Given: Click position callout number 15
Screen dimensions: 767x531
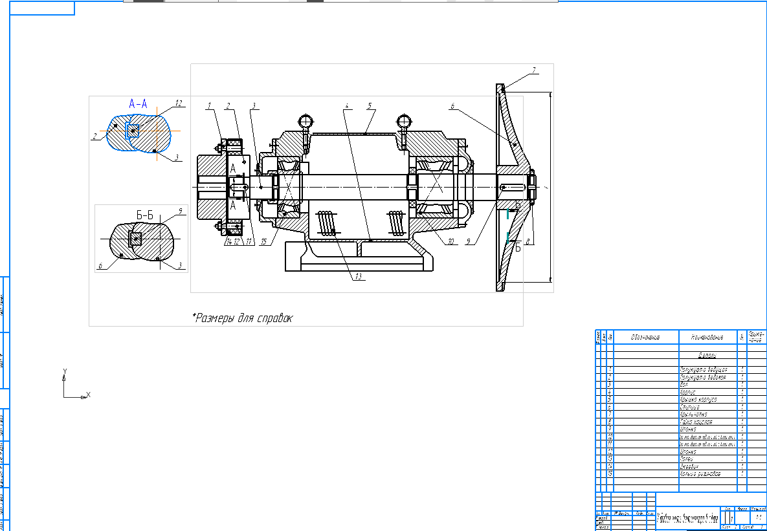Looking at the screenshot, I should pyautogui.click(x=263, y=242).
